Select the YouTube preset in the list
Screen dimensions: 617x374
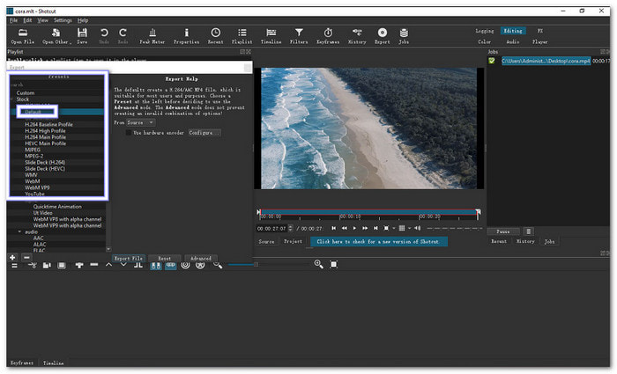36,194
